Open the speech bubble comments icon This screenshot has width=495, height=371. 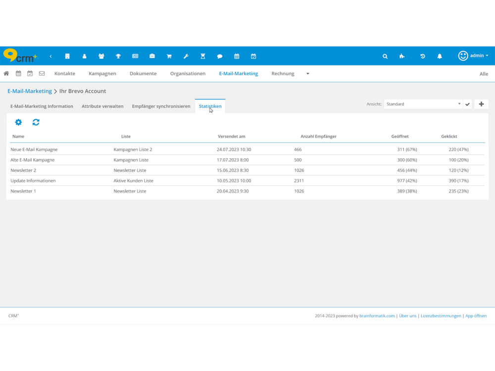tap(220, 56)
